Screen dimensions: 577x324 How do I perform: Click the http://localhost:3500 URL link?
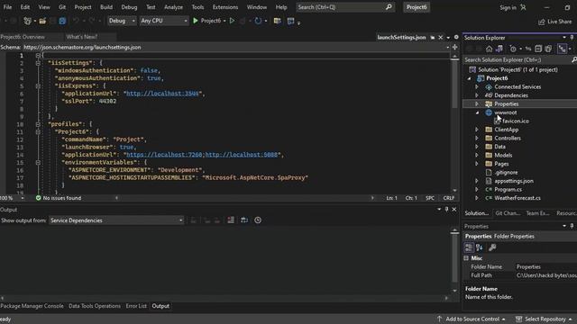(x=162, y=94)
